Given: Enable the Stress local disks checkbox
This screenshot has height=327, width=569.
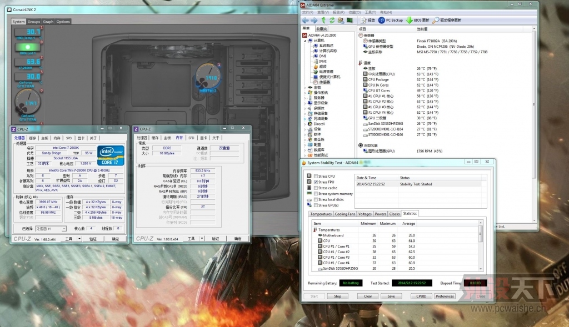Looking at the screenshot, I should point(316,199).
